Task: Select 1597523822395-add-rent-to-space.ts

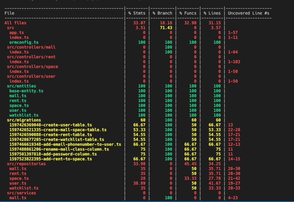Action: 51,159
